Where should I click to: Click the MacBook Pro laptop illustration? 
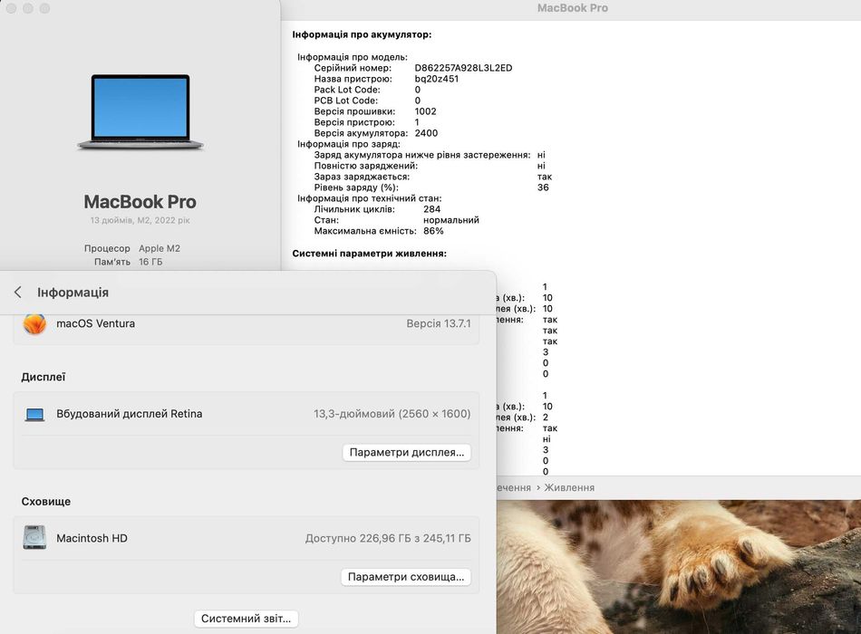tap(140, 112)
